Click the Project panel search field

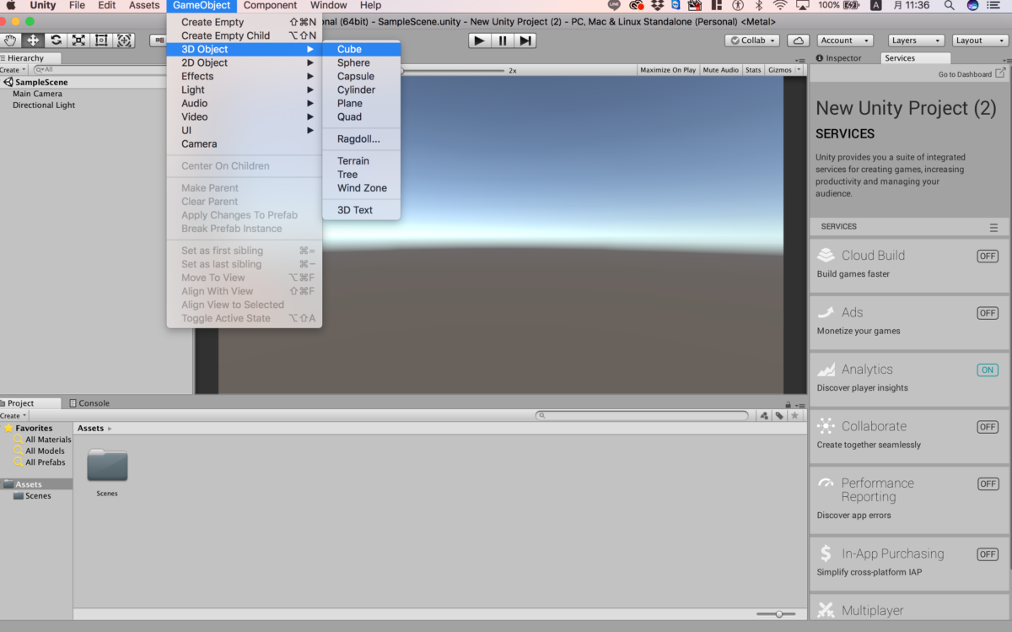(642, 415)
